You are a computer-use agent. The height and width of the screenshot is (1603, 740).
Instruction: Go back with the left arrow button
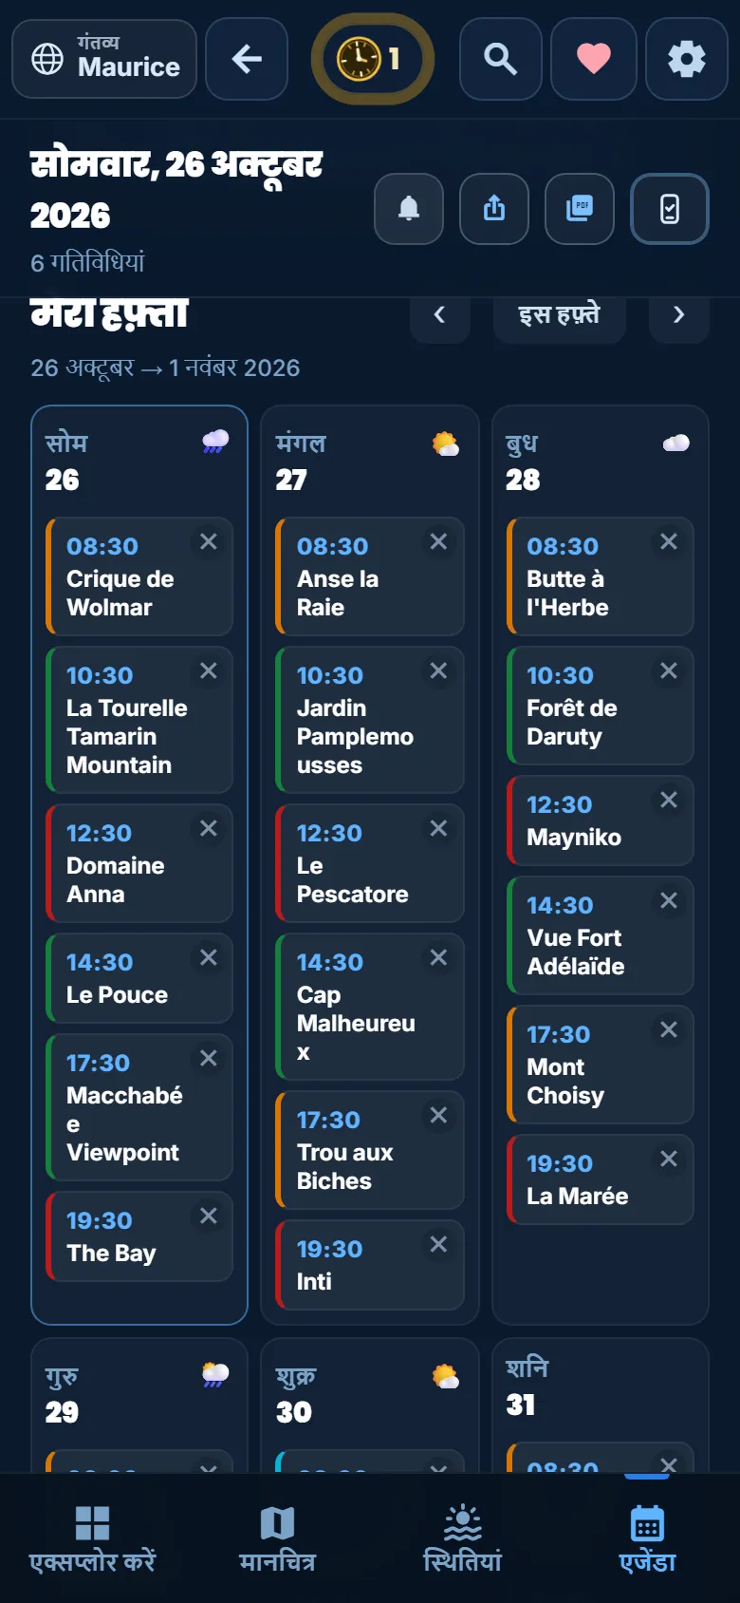247,59
